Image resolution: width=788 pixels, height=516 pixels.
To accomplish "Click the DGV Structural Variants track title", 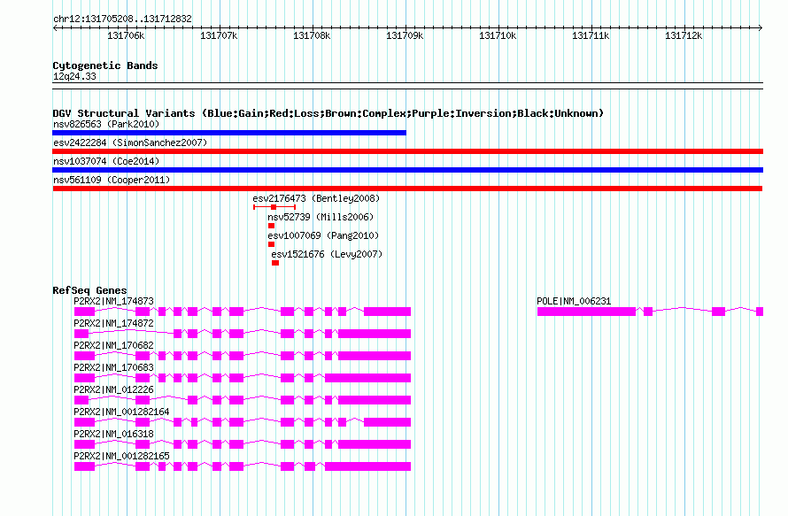I will click(x=328, y=113).
